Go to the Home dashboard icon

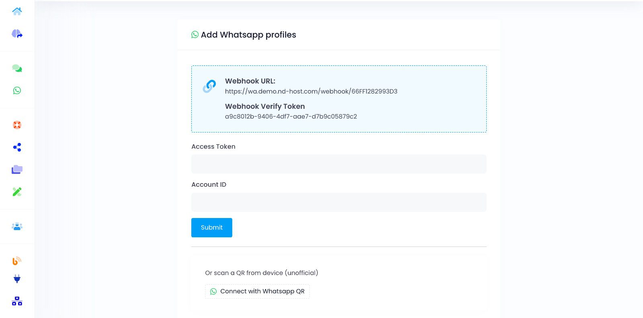[17, 11]
